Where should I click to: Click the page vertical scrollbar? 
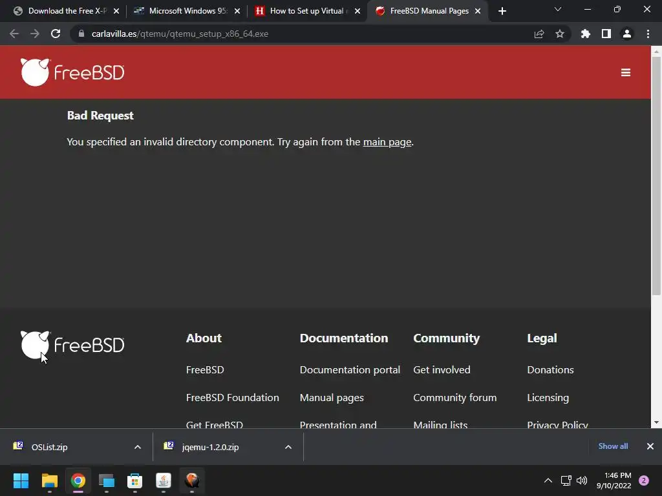[656, 176]
